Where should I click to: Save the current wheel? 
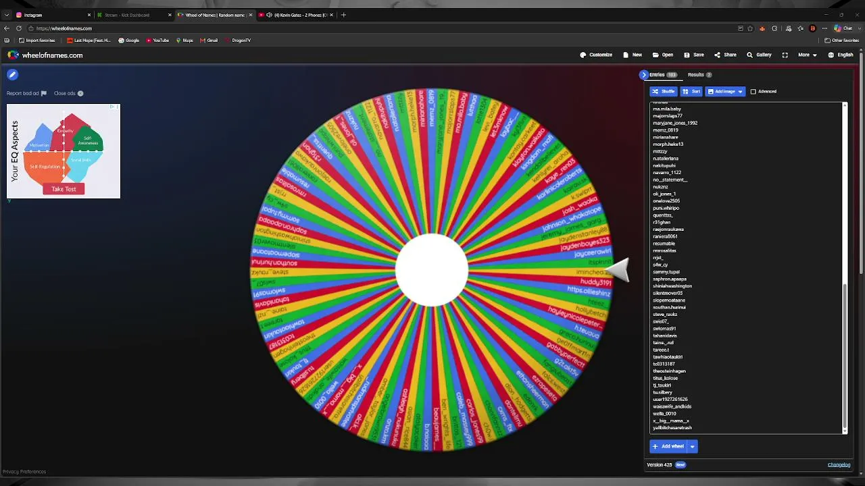[x=693, y=55]
